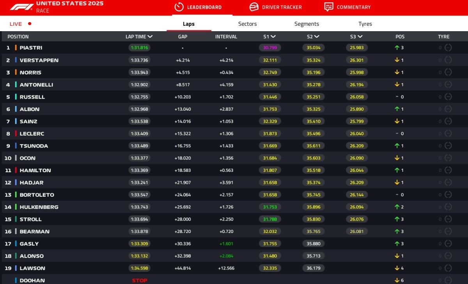Switch to the Sectors tab
The width and height of the screenshot is (468, 284).
point(247,24)
